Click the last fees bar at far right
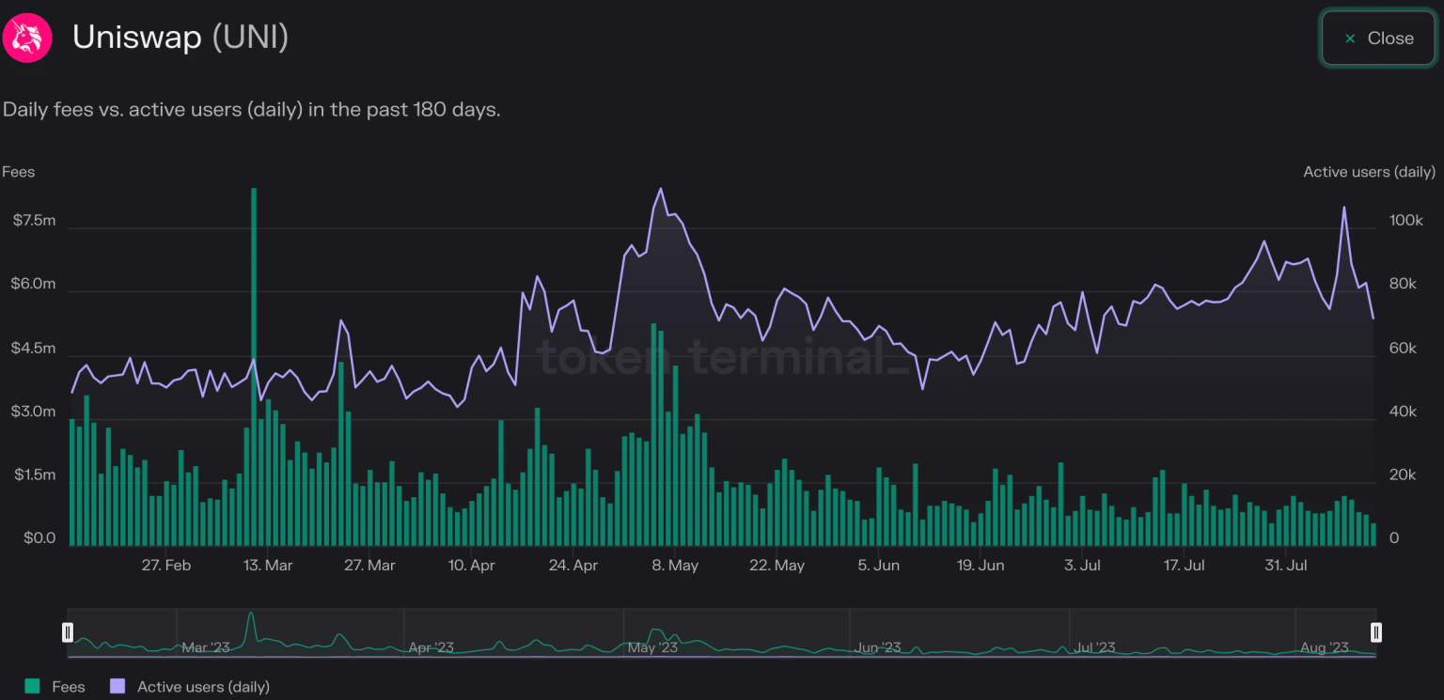1444x700 pixels. (x=1373, y=535)
